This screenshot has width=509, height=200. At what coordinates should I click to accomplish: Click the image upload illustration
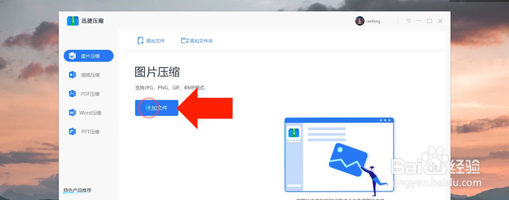pyautogui.click(x=339, y=157)
